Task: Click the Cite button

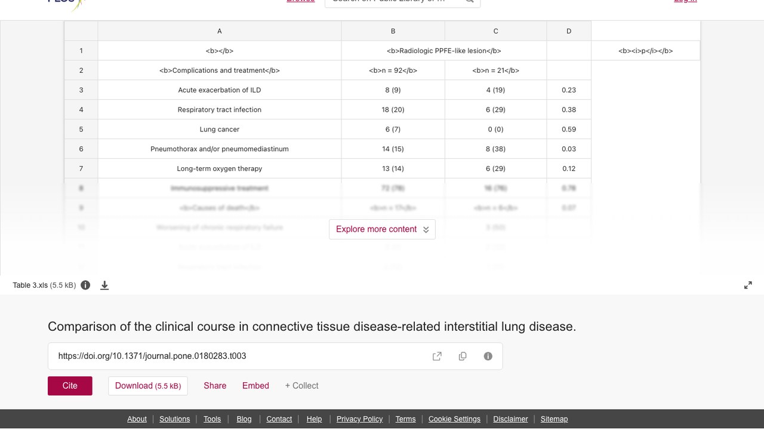Action: point(70,386)
